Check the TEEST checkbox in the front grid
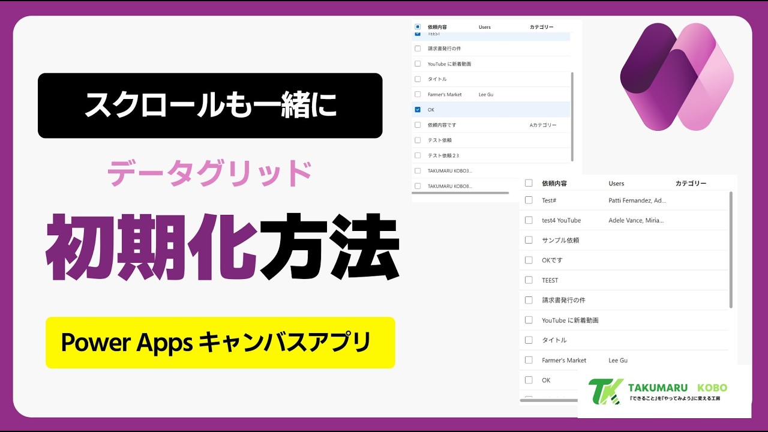The width and height of the screenshot is (768, 432). pos(529,280)
